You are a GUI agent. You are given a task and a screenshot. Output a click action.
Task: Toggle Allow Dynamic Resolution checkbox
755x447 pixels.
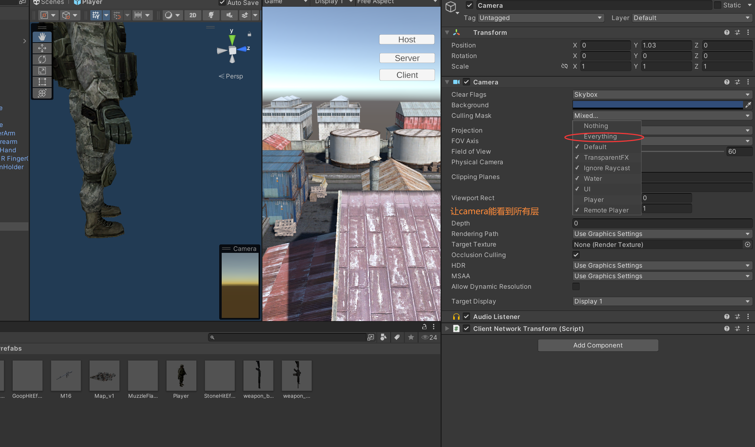[576, 287]
